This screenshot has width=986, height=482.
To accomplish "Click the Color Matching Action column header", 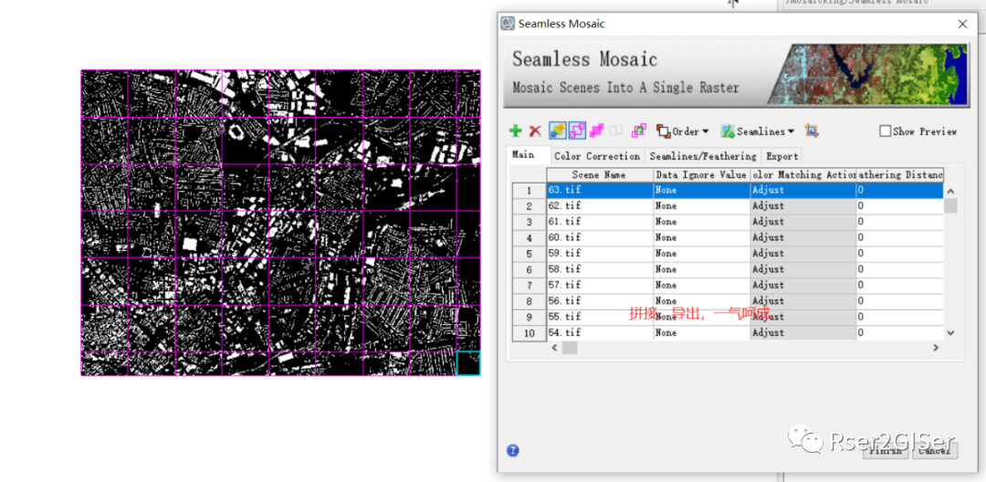I will [803, 174].
